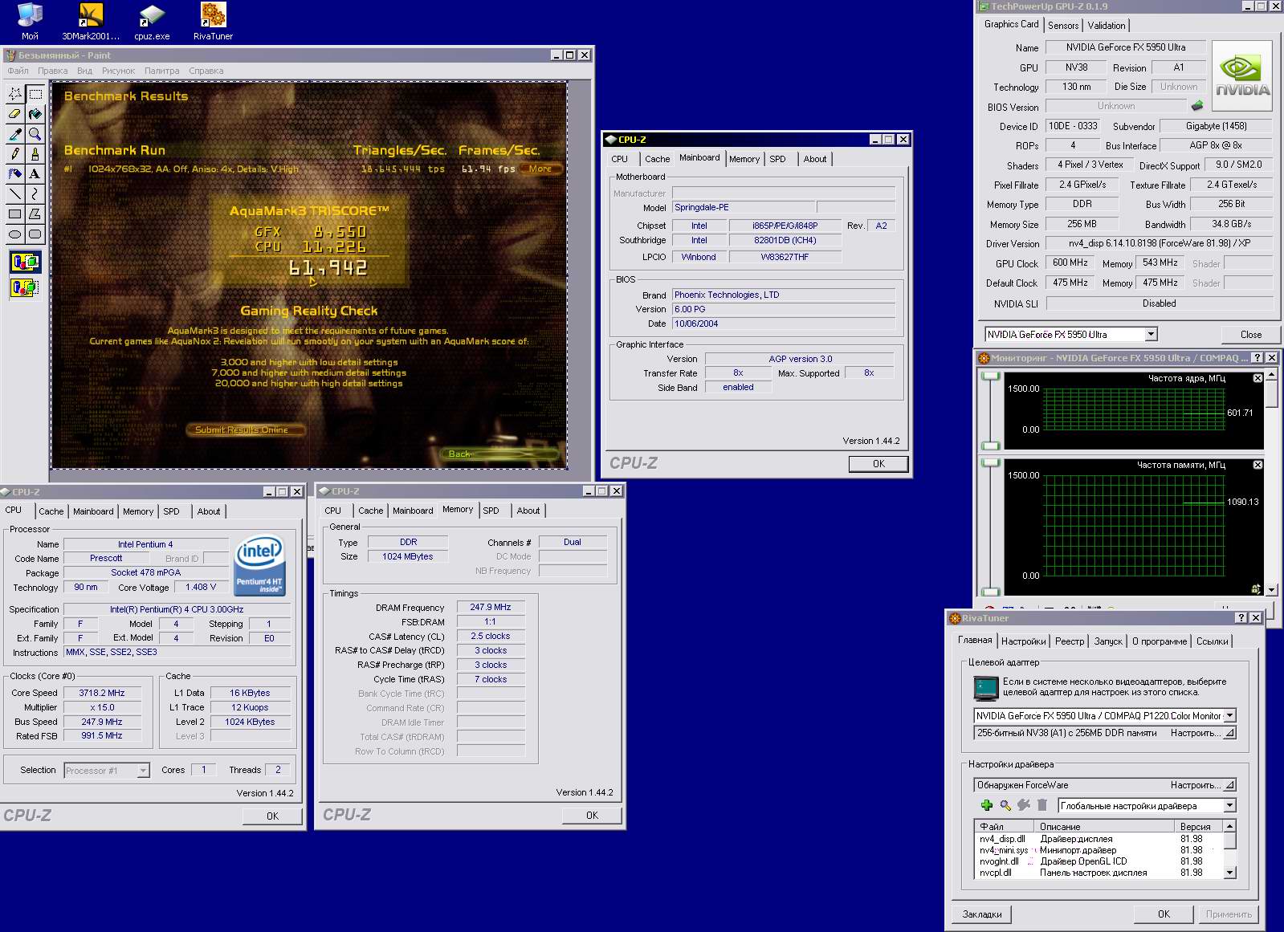Screen dimensions: 1284x932
Task: Click Закладки button in RivaTuner
Action: click(x=981, y=914)
